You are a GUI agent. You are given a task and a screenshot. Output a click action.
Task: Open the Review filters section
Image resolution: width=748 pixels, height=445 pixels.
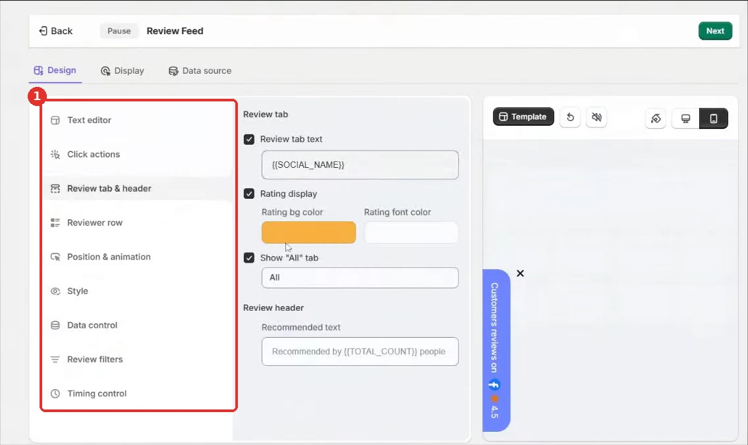coord(138,359)
